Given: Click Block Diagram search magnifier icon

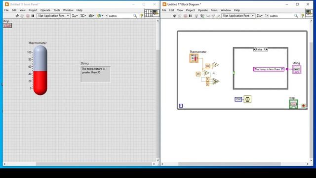Looking at the screenshot, I should coord(296,16).
